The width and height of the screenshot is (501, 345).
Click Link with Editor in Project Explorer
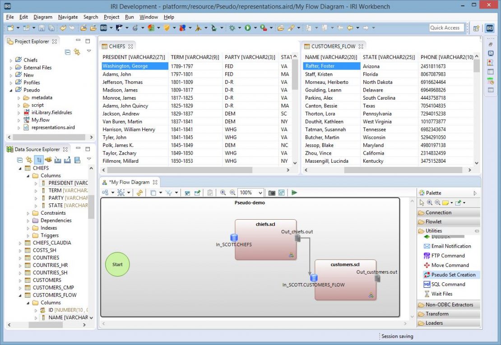click(77, 52)
